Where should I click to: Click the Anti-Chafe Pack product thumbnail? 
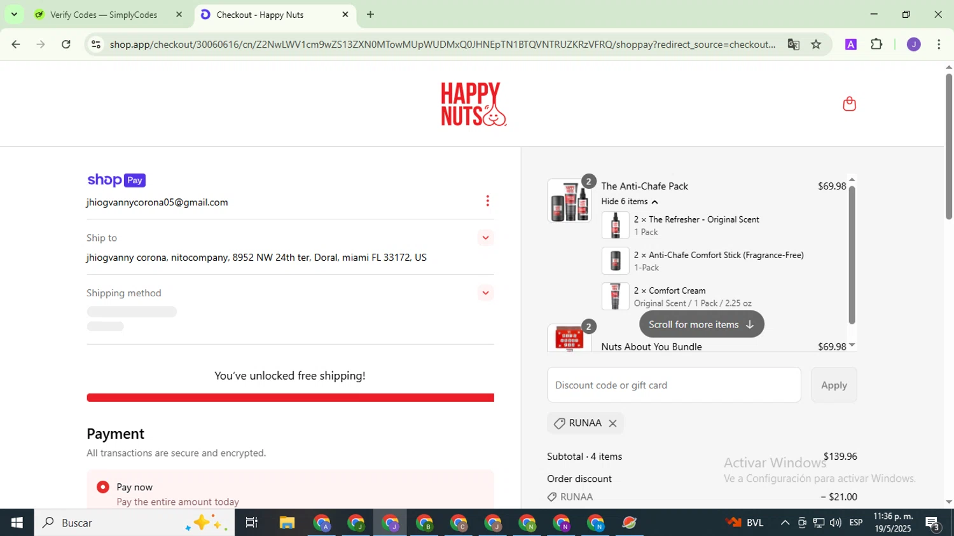point(569,201)
